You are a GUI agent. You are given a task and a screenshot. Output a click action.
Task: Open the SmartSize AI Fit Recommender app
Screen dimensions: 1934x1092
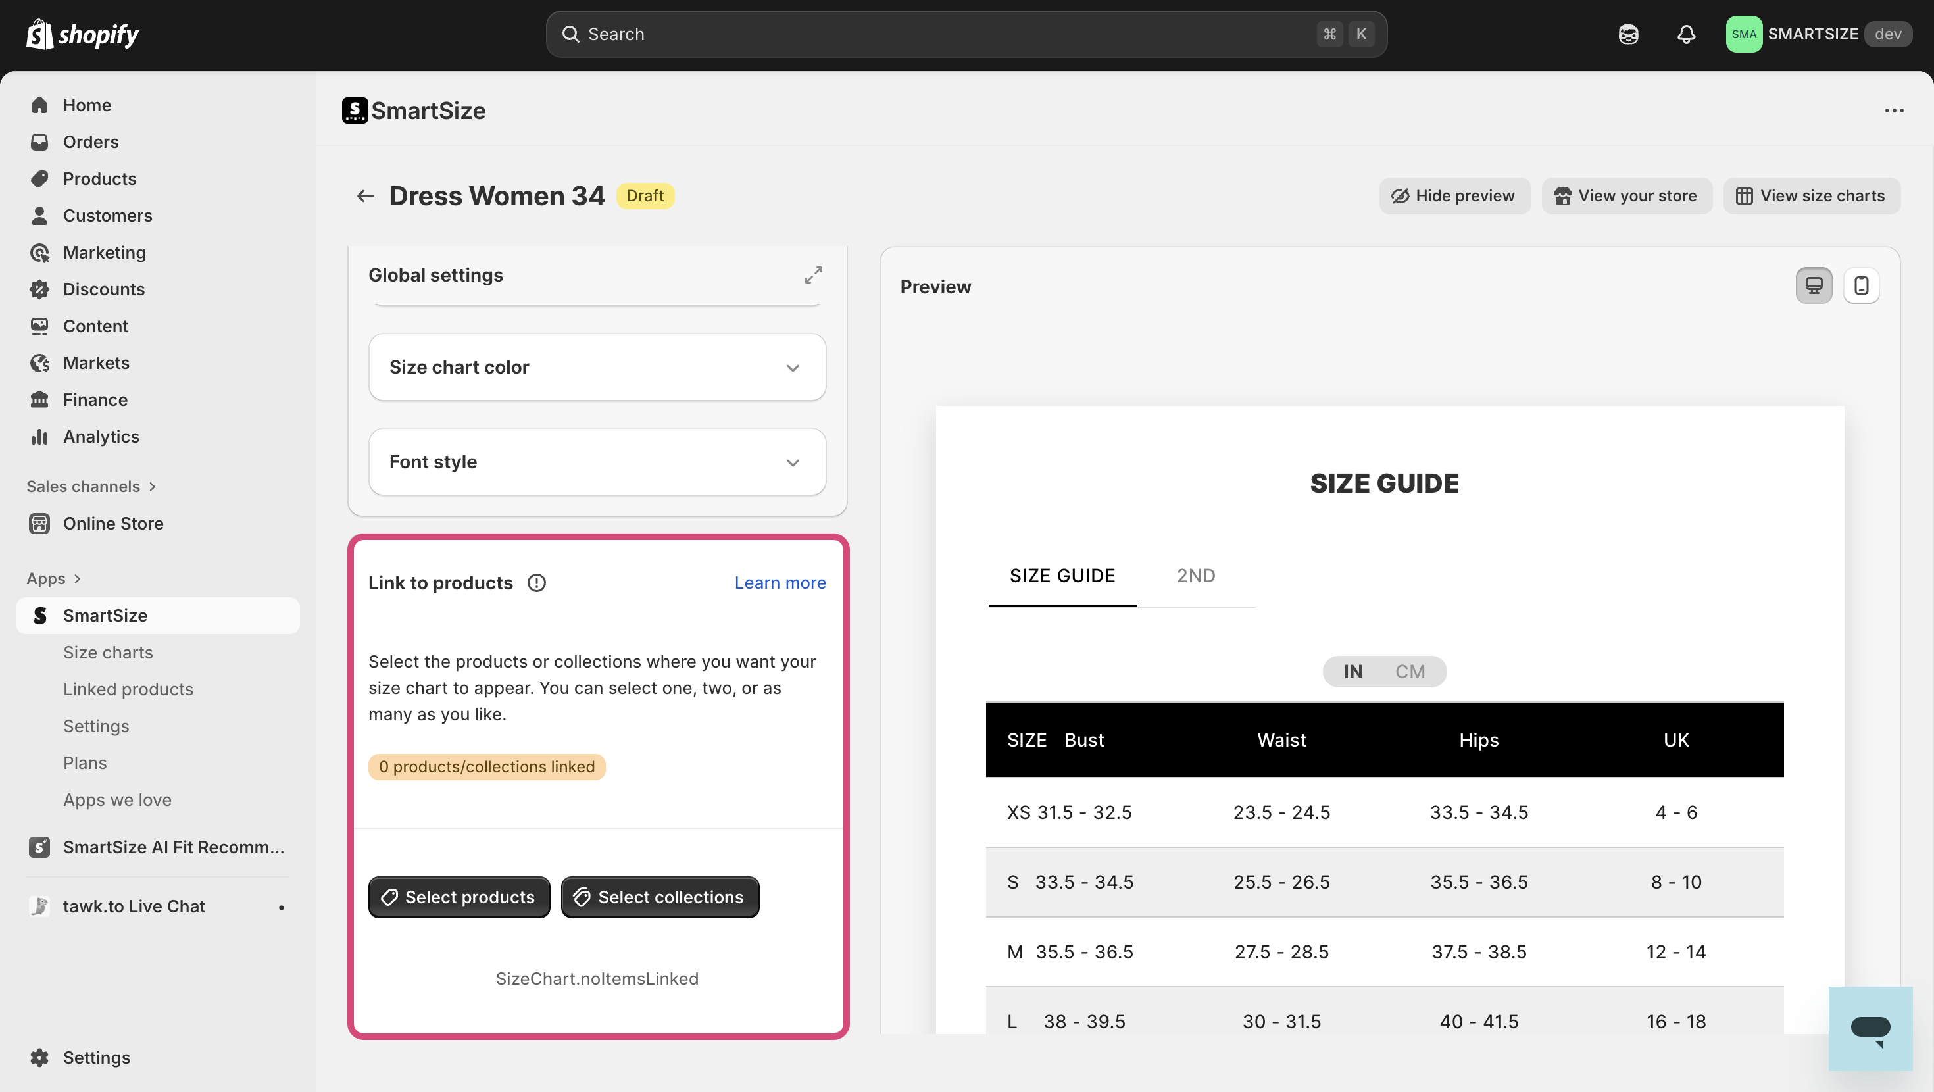[172, 847]
